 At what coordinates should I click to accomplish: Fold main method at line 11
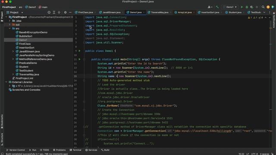(84, 59)
